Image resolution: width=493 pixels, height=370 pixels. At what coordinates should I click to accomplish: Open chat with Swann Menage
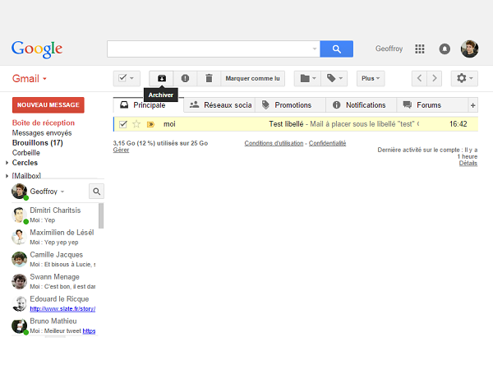pos(55,281)
